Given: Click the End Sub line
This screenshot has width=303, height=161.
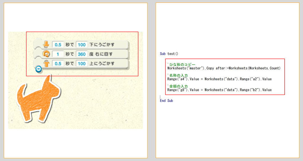Looking at the screenshot, I should coord(166,101).
